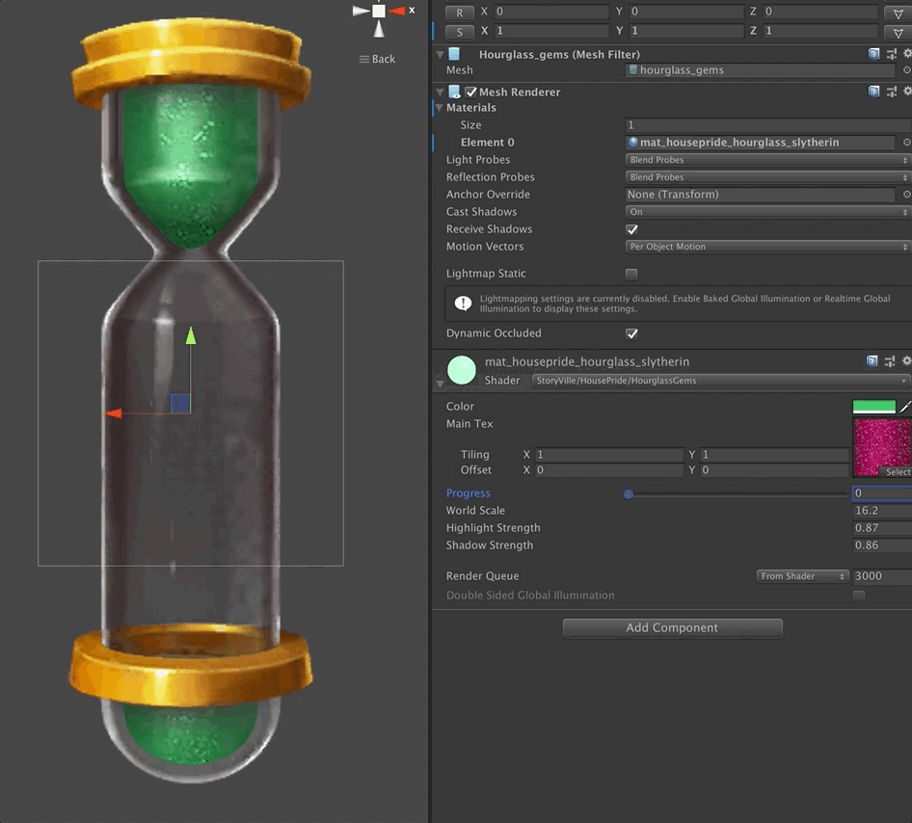Click the S scale reset button
This screenshot has height=823, width=912.
(x=460, y=32)
